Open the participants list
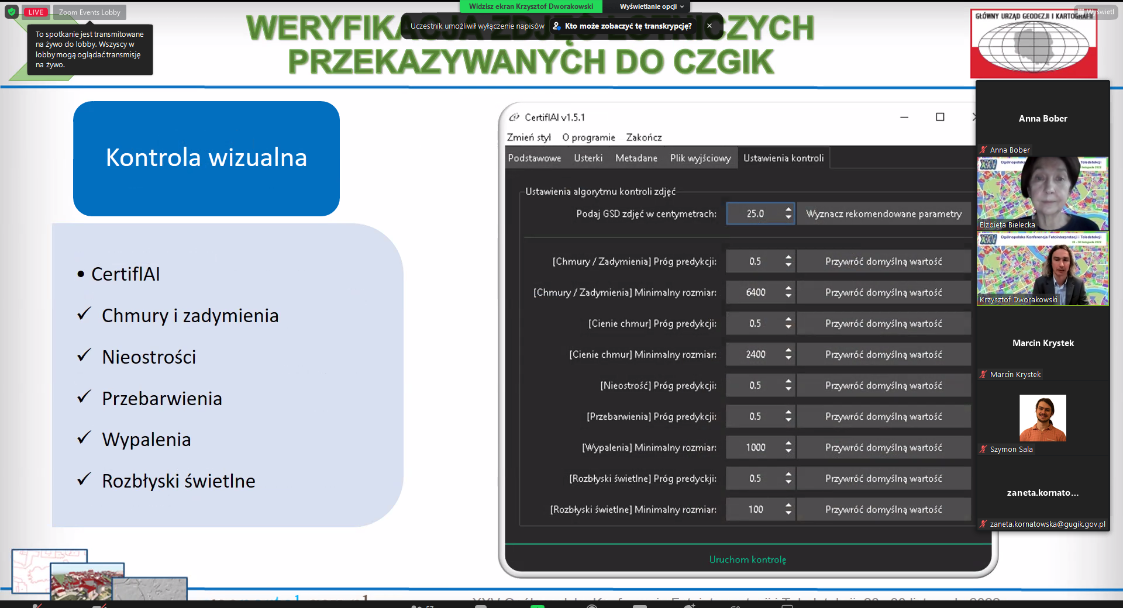Image resolution: width=1123 pixels, height=608 pixels. [x=416, y=605]
